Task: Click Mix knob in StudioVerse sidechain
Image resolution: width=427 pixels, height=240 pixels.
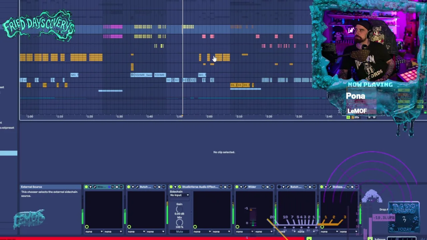Action: (179, 222)
